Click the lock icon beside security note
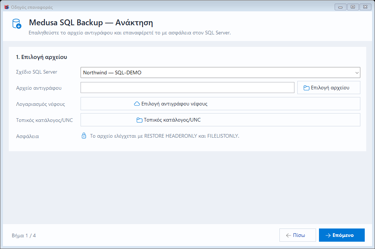The height and width of the screenshot is (249, 375). click(x=84, y=135)
